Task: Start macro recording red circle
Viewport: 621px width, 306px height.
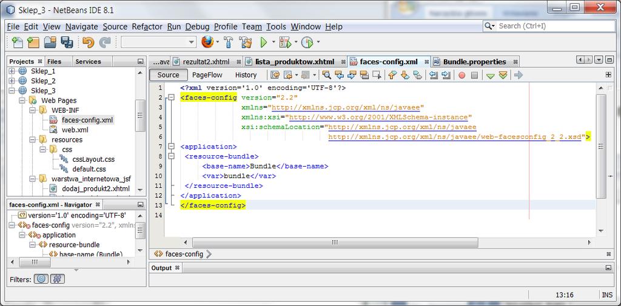Action: pyautogui.click(x=462, y=75)
